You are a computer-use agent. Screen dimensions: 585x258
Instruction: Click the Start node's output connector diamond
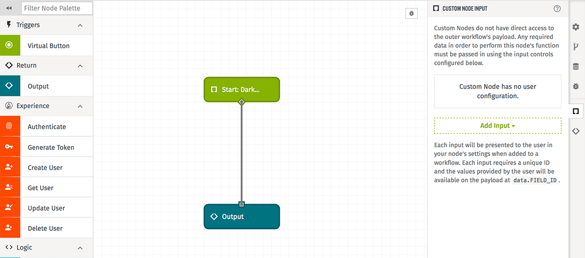[x=241, y=102]
